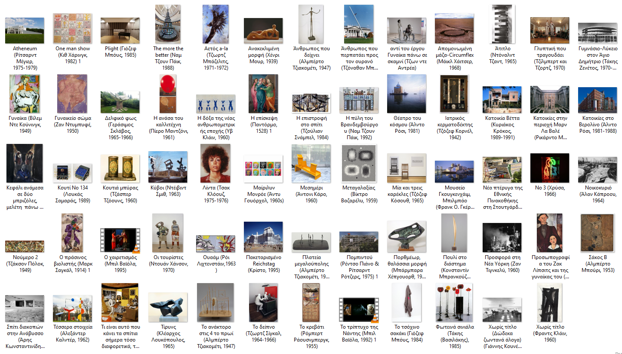Select Το τσόχινο σακάκι thumbnail
The height and width of the screenshot is (354, 622).
[x=406, y=302]
